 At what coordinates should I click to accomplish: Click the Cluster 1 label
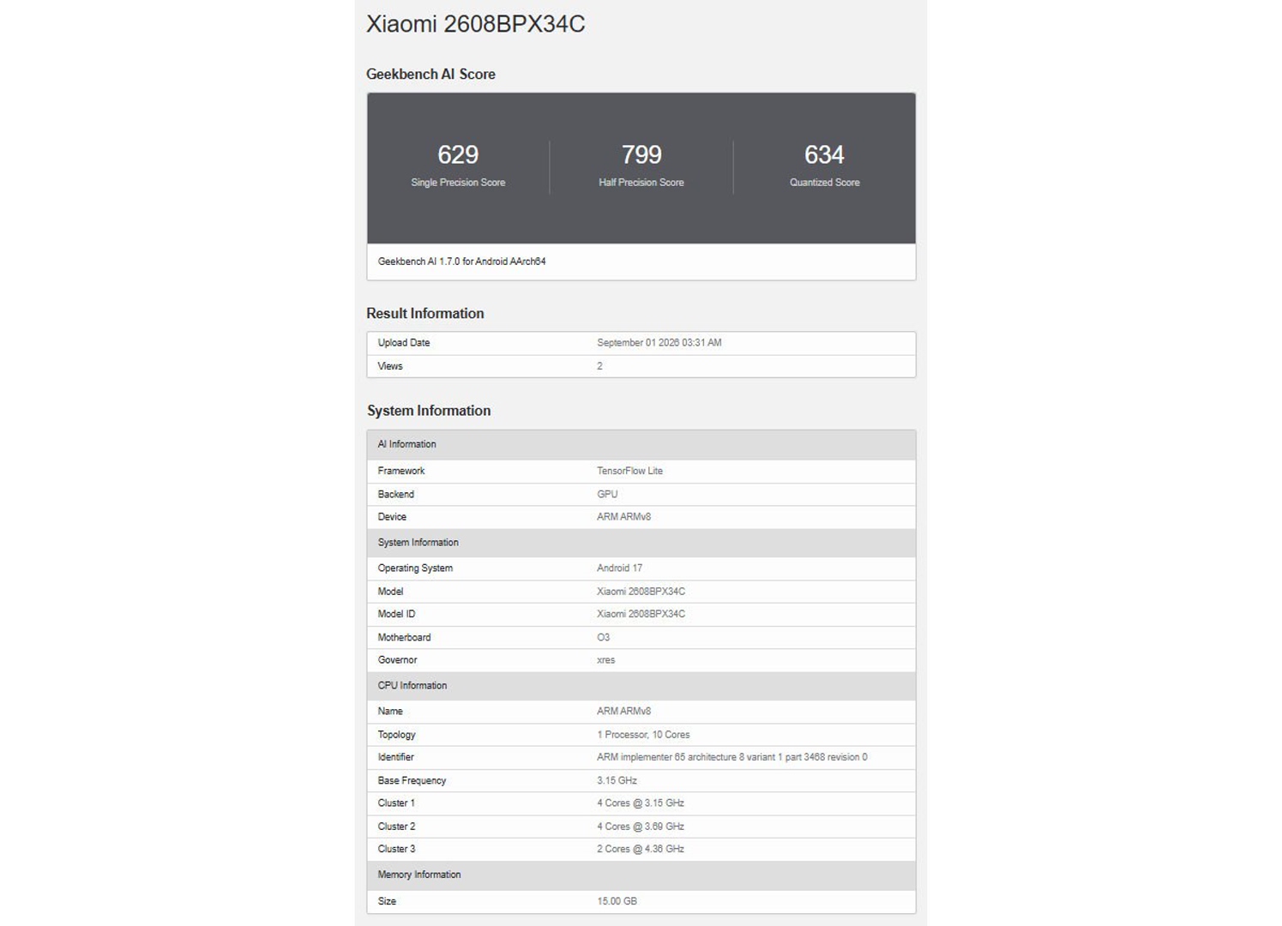click(396, 803)
